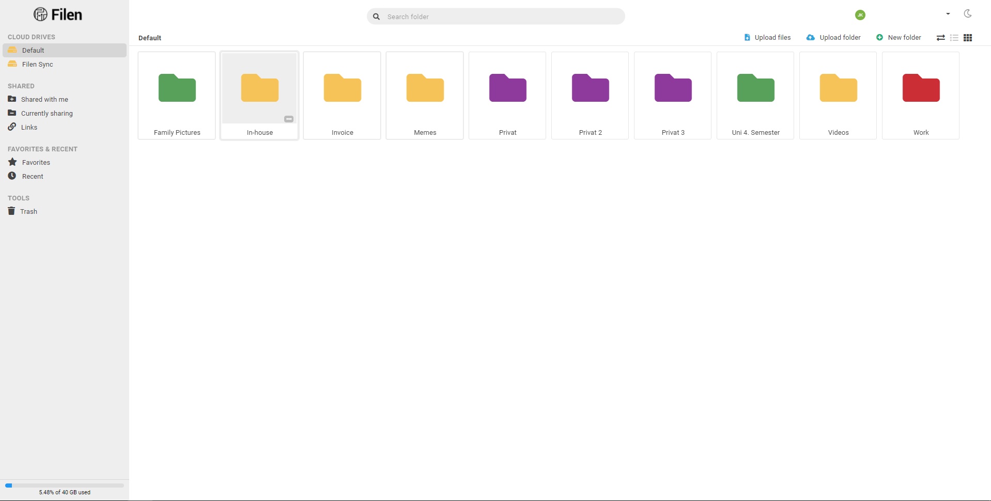This screenshot has height=501, width=991.
Task: Open the Filen logo home page
Action: pyautogui.click(x=58, y=14)
